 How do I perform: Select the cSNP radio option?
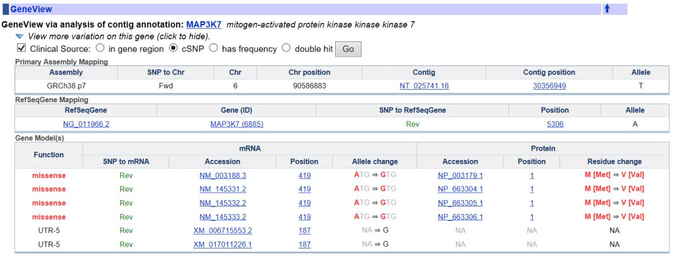(175, 48)
